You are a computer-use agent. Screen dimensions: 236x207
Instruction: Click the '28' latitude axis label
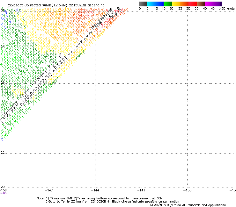pyautogui.click(x=3, y=47)
